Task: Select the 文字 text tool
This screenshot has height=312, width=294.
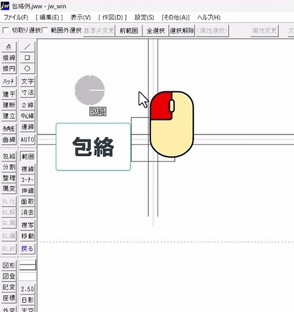Action: 28,82
